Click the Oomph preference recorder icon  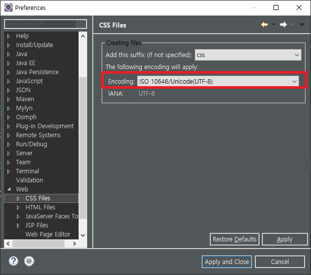29,261
